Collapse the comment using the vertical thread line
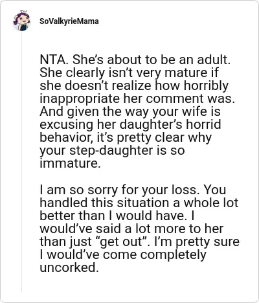Viewport: 259px width, 303px height. 21,162
